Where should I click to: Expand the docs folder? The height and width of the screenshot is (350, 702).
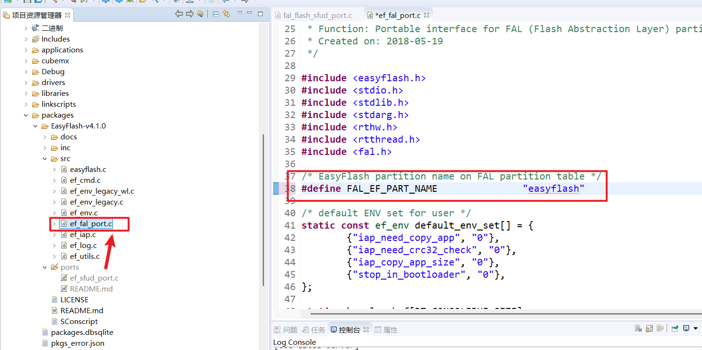click(45, 137)
